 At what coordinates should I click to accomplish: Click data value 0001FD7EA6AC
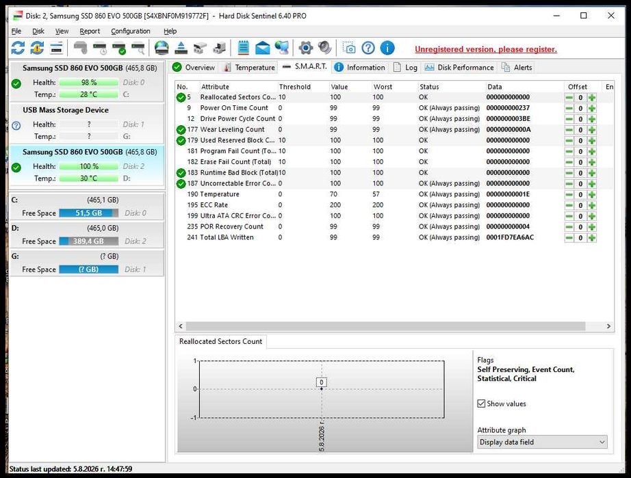[x=510, y=237]
